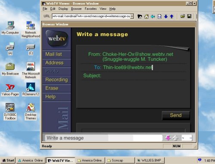Image resolution: width=215 pixels, height=164 pixels.
Task: Open the Start button on the taskbar
Action: [x=8, y=161]
